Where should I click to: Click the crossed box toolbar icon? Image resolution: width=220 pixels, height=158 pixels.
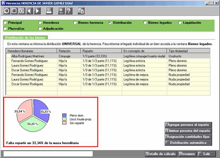coord(22,11)
